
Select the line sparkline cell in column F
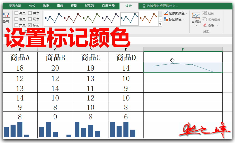(183, 67)
